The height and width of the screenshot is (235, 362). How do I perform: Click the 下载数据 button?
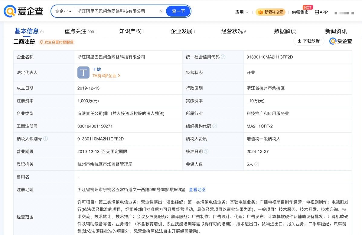[308, 41]
